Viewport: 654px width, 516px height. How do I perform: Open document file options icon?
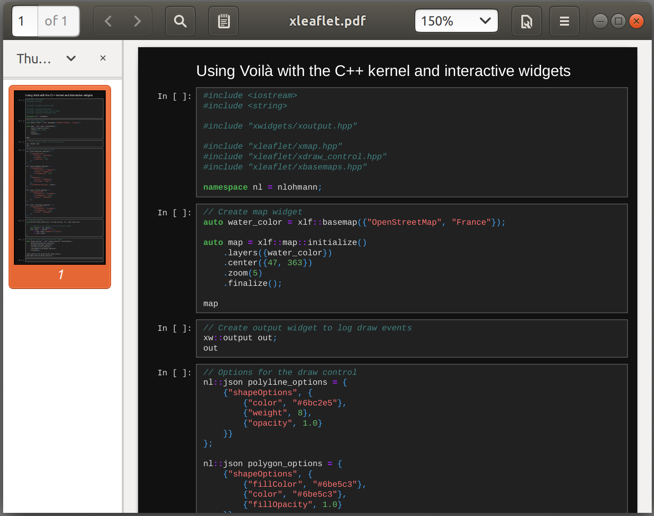[x=527, y=21]
